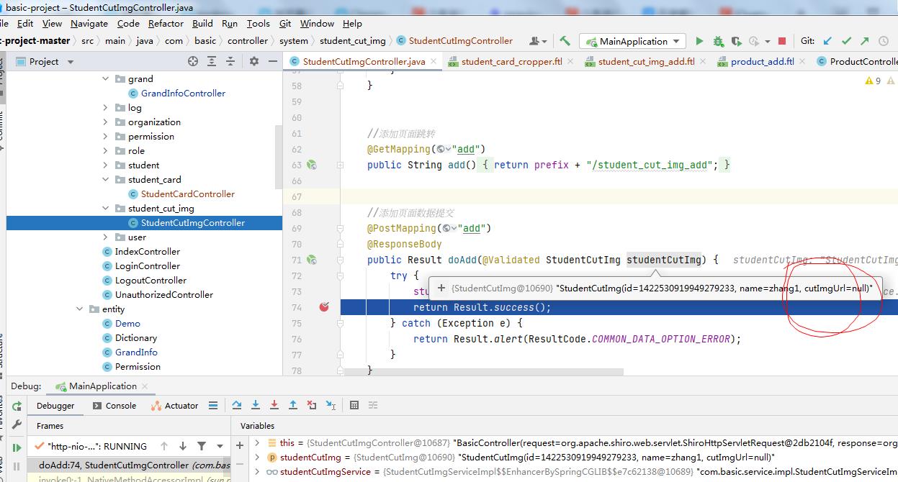The height and width of the screenshot is (482, 898).
Task: Collapse the doAdd method fold marker
Action: point(340,260)
